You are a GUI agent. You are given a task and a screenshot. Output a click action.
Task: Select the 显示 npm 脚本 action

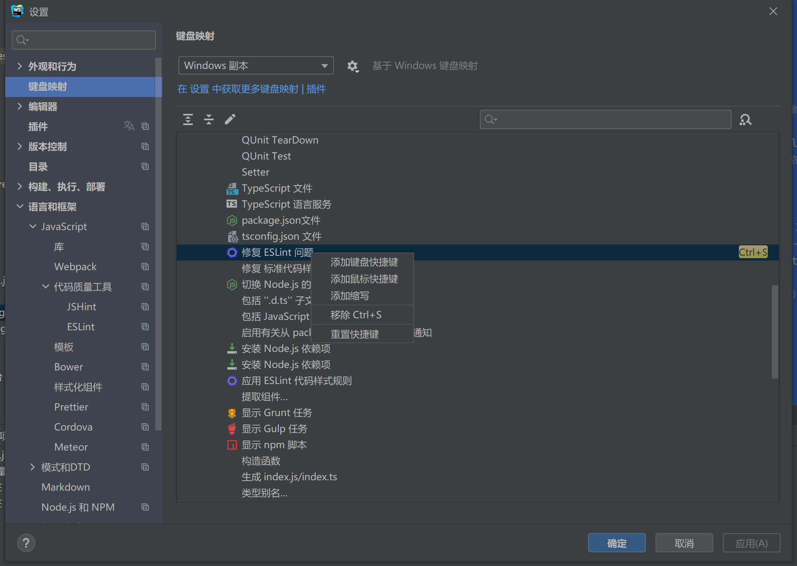[x=274, y=445]
